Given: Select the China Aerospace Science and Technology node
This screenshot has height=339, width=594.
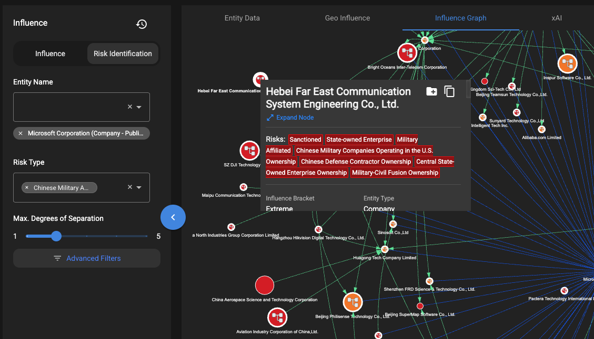Looking at the screenshot, I should [265, 285].
